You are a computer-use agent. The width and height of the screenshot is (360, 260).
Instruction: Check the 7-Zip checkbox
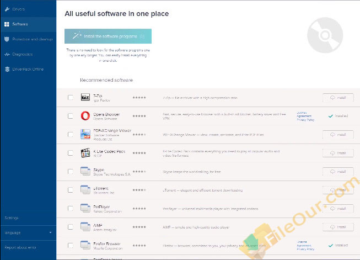point(71,98)
